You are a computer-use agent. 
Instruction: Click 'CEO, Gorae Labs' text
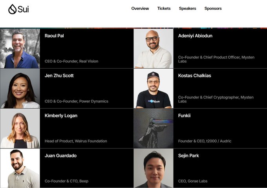[x=193, y=181]
